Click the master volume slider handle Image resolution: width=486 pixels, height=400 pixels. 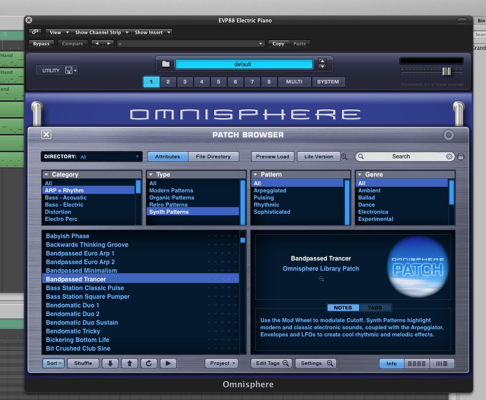point(447,72)
